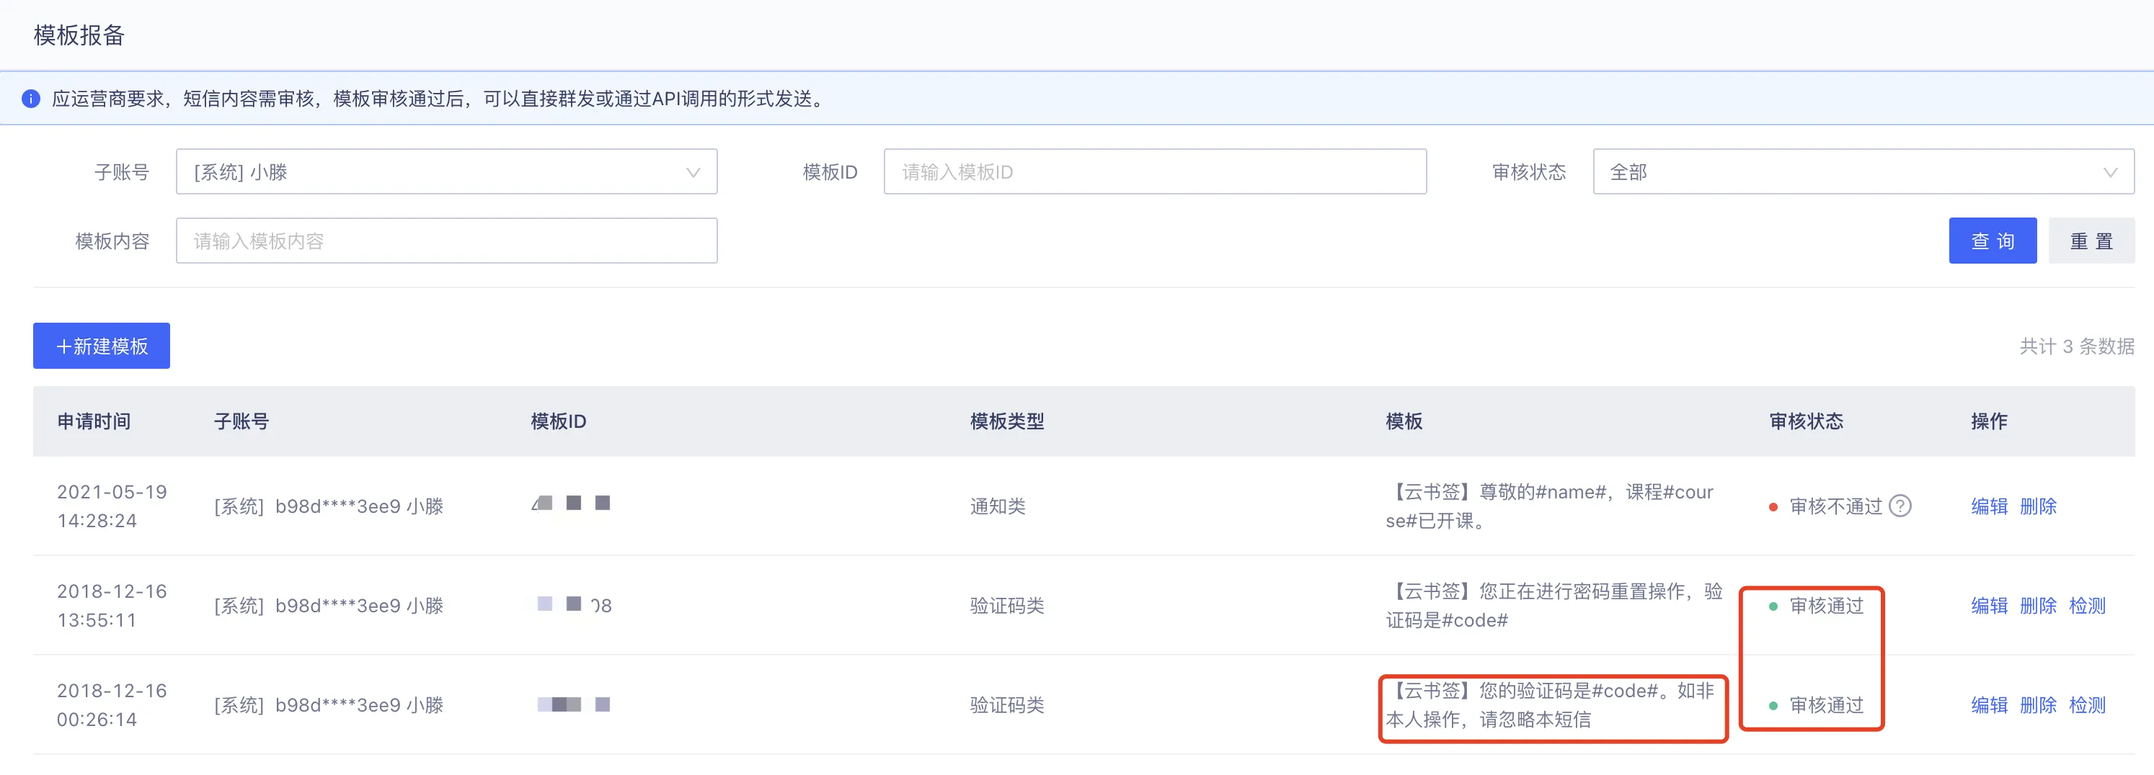
Task: Click 删除 for the 13:55:11 template row
Action: point(2038,606)
